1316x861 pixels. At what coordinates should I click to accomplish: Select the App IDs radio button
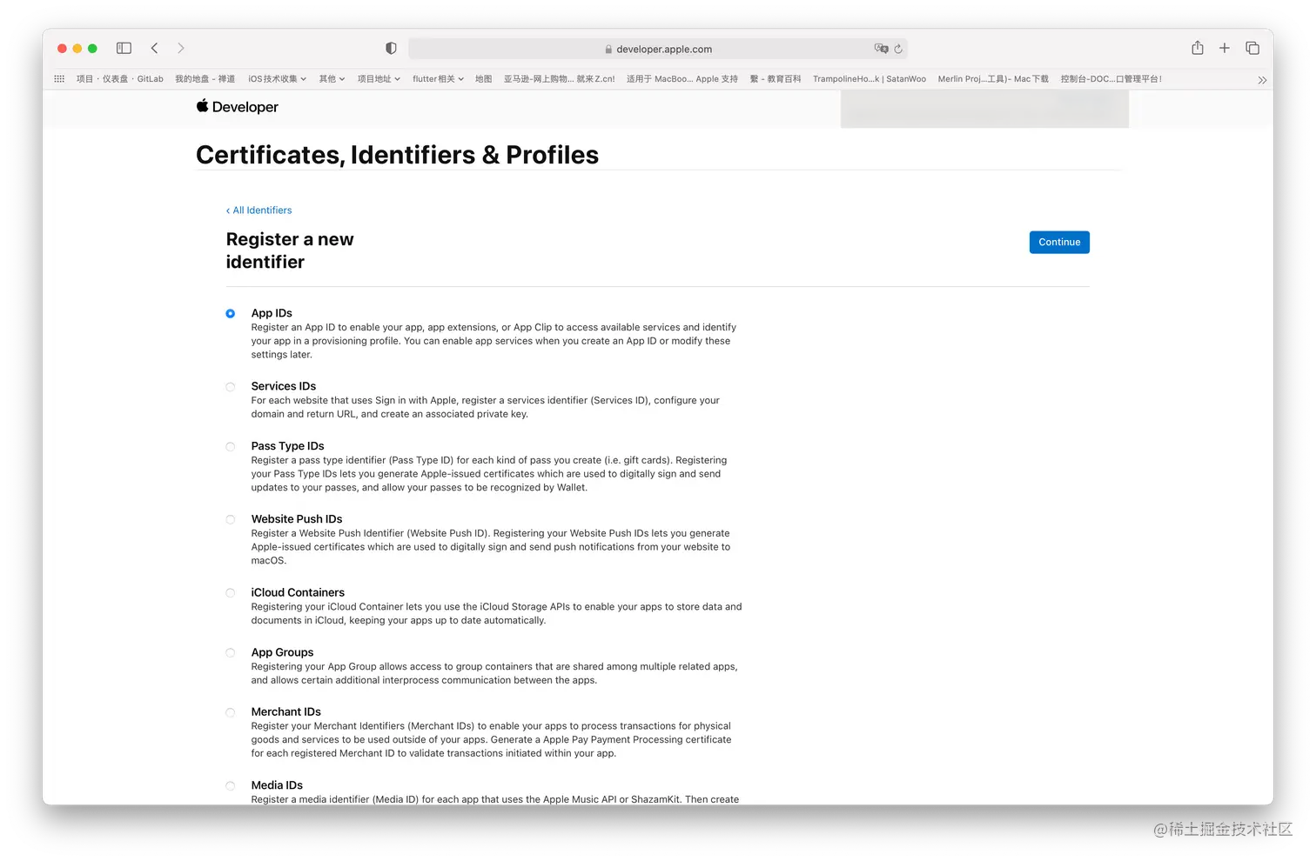(x=231, y=314)
